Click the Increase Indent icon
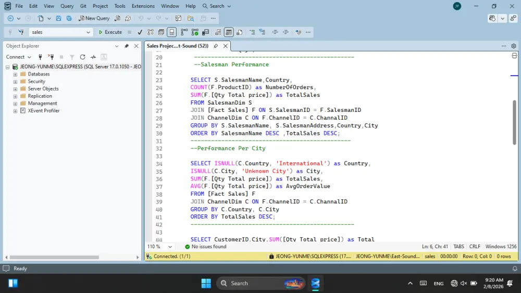This screenshot has height=293, width=521. point(286,32)
